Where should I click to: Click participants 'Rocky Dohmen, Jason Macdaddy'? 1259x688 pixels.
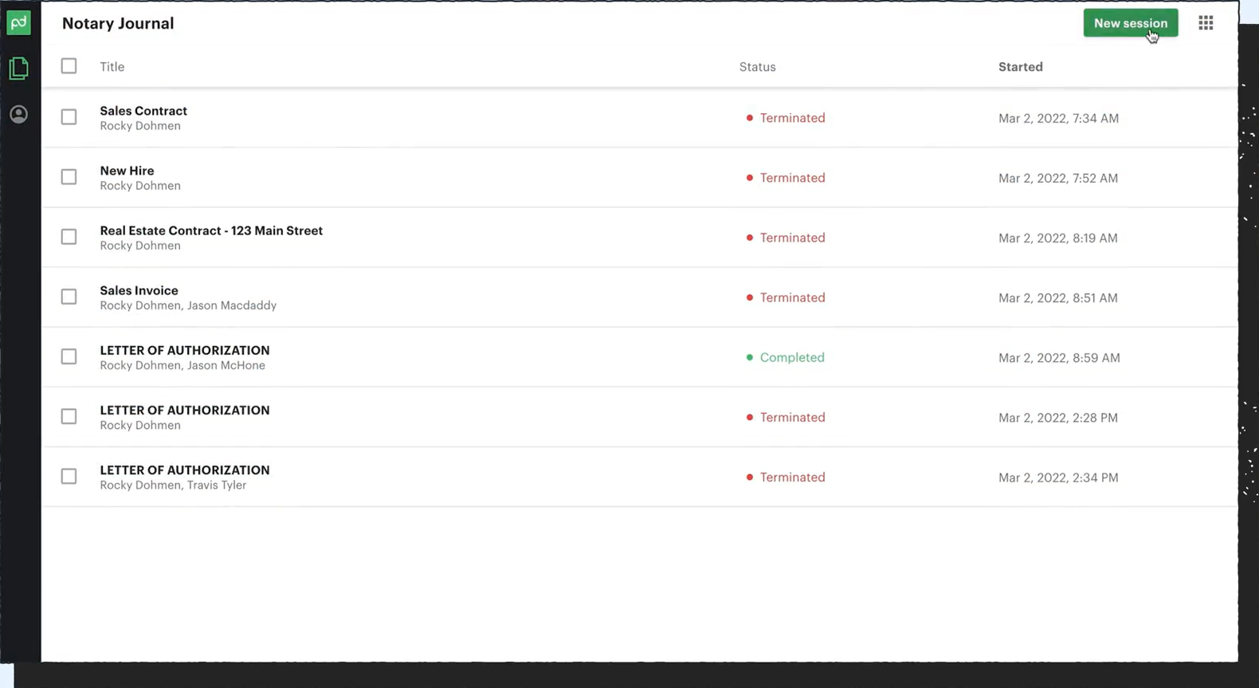[188, 305]
